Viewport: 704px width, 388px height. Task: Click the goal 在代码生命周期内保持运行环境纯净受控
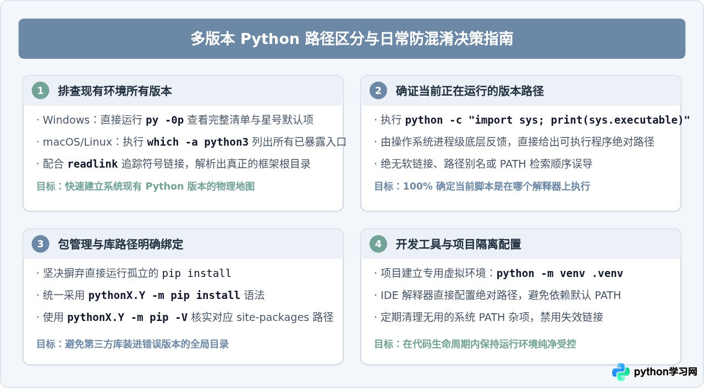475,344
